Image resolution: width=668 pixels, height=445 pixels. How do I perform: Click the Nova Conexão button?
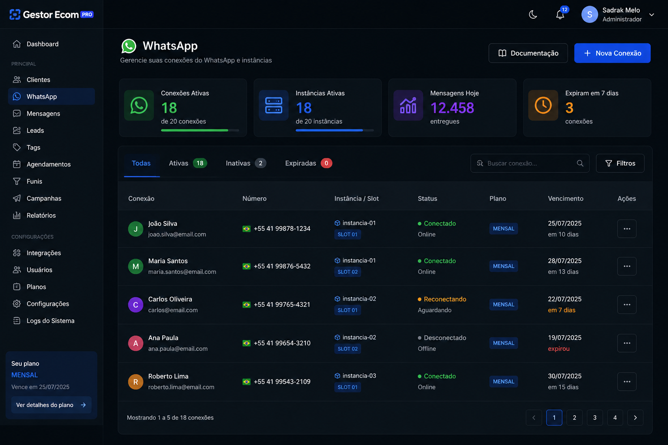click(x=612, y=53)
